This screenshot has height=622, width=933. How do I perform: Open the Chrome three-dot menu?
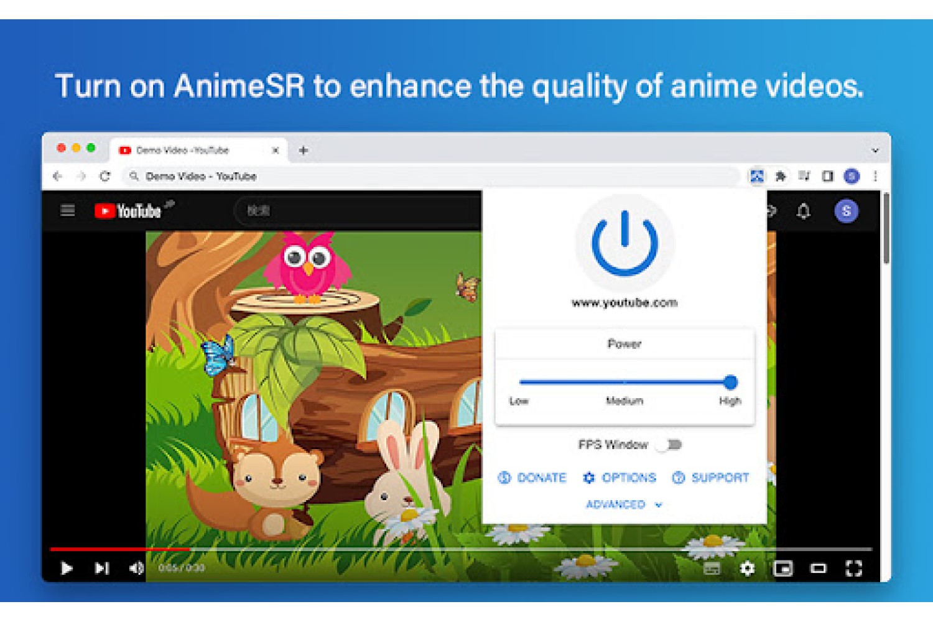(875, 176)
